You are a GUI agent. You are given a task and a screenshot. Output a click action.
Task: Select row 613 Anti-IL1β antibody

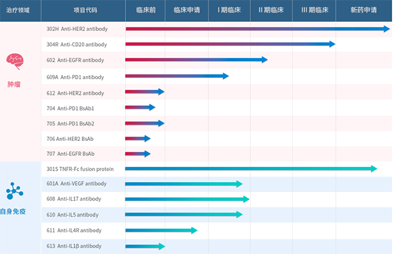[x=216, y=246]
